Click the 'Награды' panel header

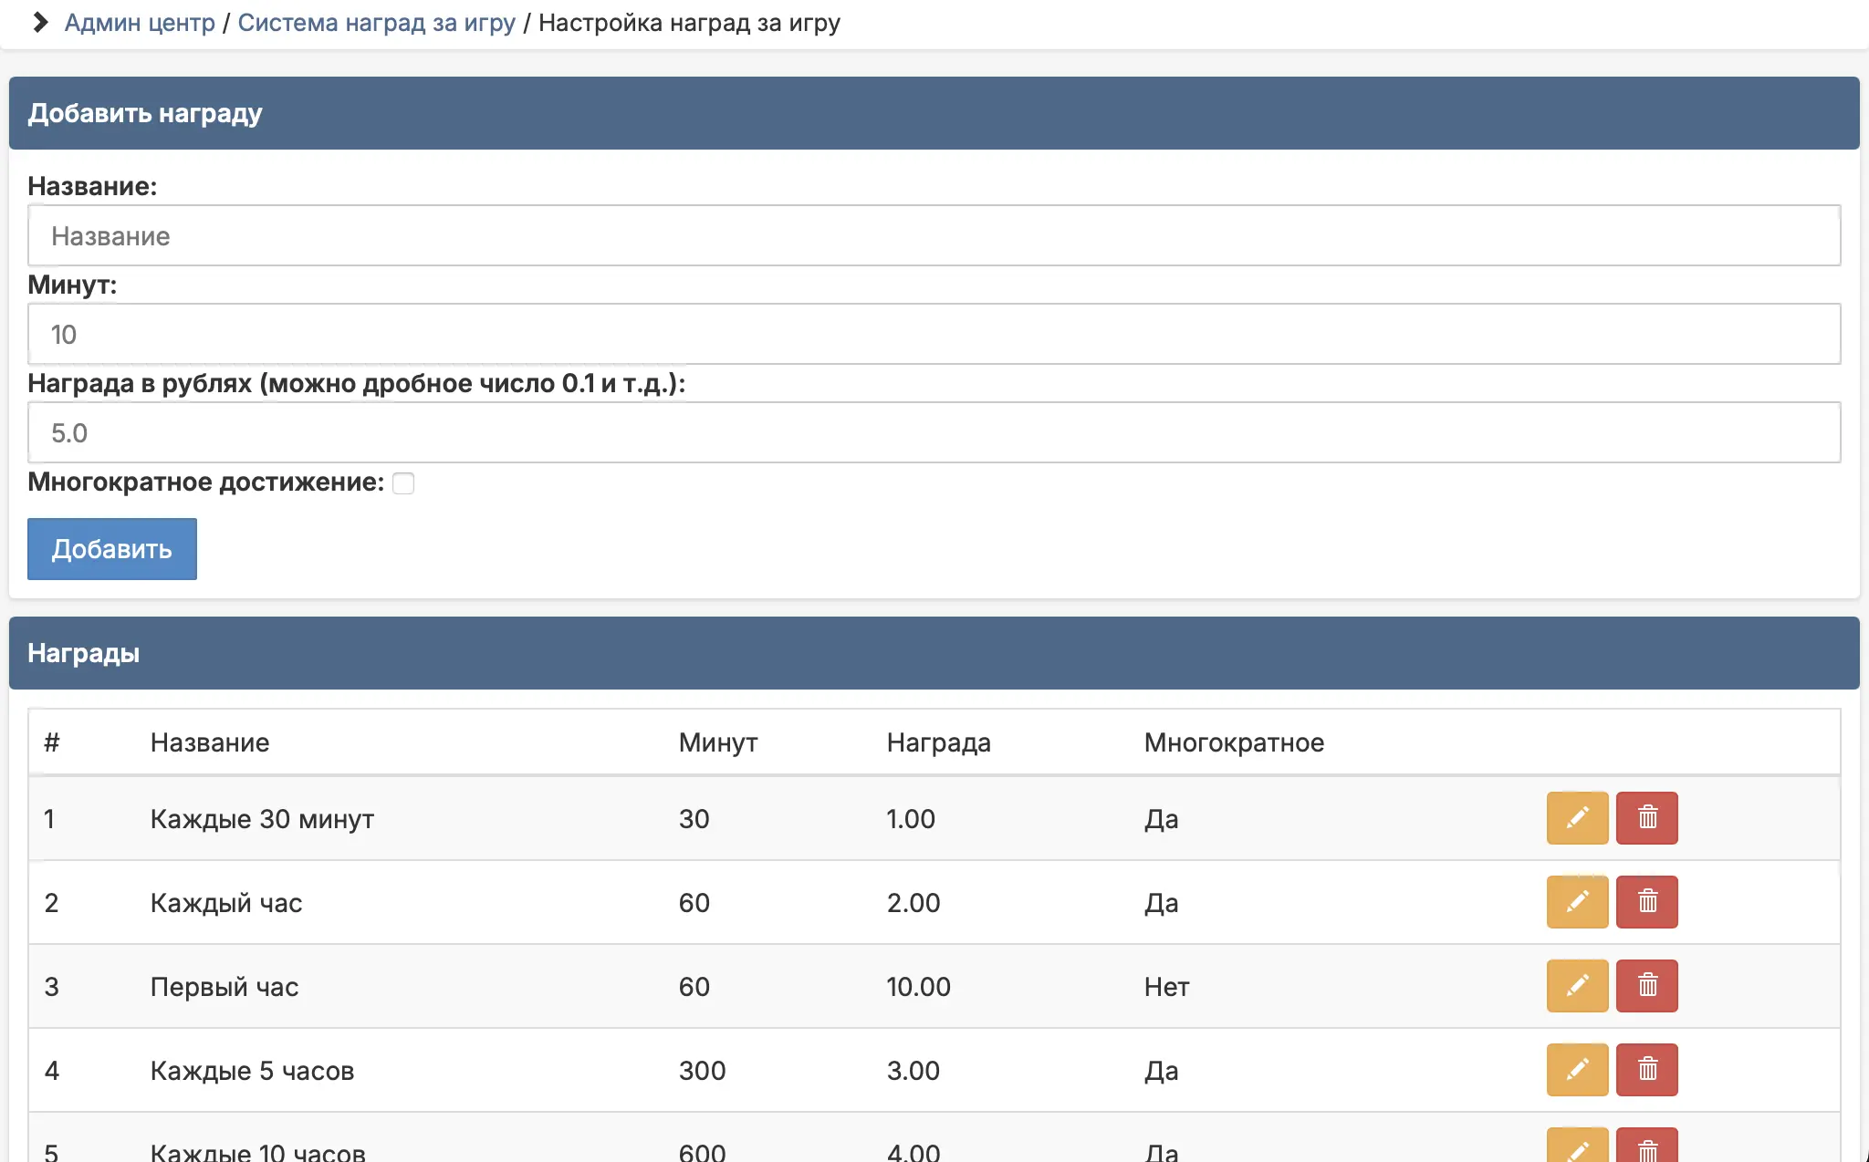pos(934,653)
